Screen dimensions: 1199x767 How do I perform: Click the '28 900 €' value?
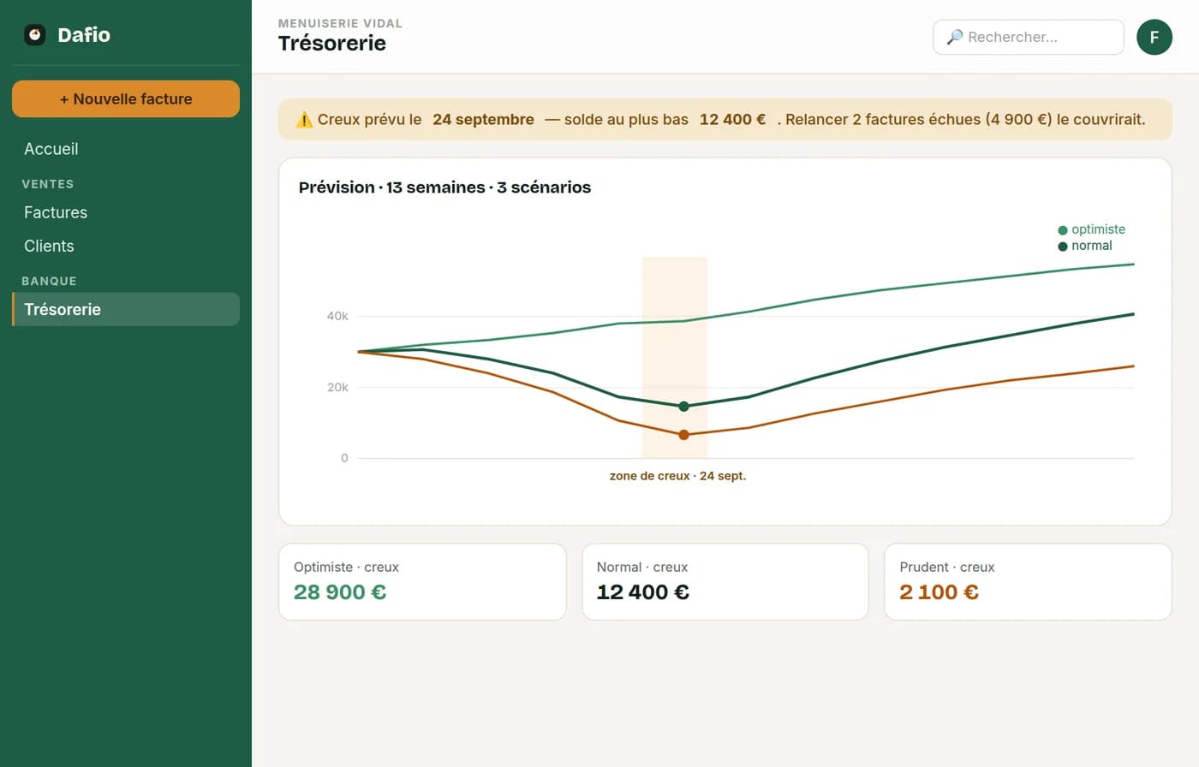(340, 592)
